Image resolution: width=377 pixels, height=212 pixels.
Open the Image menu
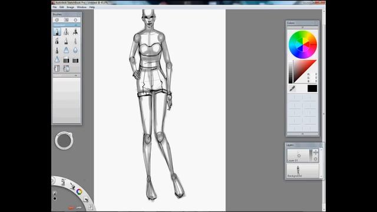point(70,7)
